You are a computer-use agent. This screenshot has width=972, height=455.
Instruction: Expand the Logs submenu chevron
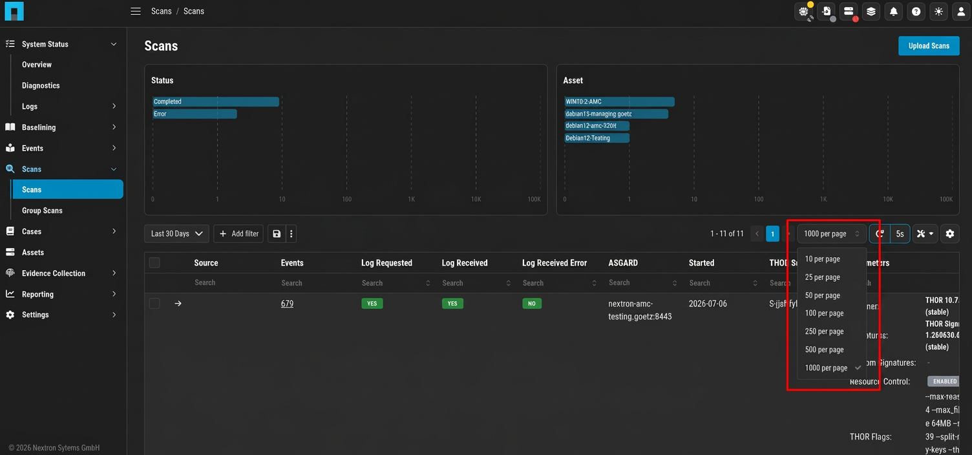(114, 106)
